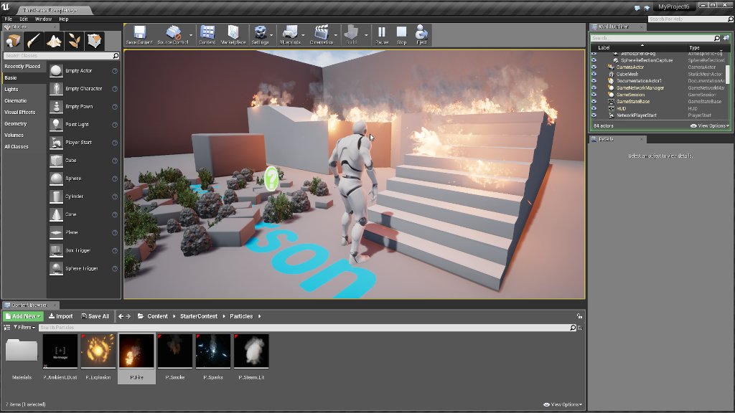Expand the Build options dropdown arrow
Screen dimensions: 735x413
click(366, 35)
